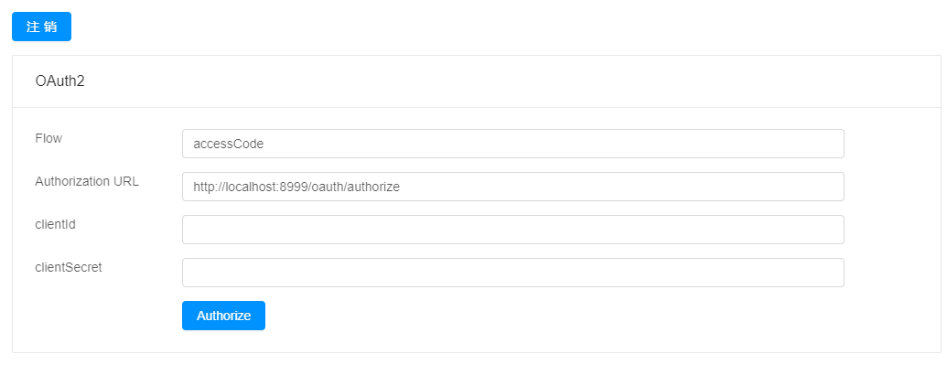Click the Authorization URL label text
Screen dimensions: 947x386
pyautogui.click(x=87, y=181)
